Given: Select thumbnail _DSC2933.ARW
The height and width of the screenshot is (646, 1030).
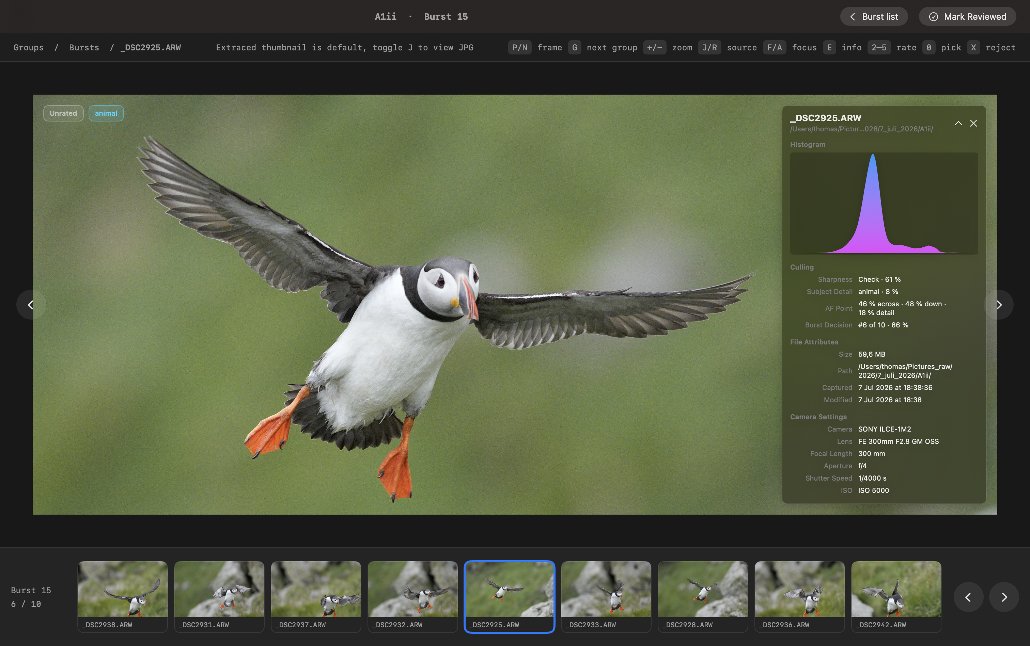Looking at the screenshot, I should coord(606,596).
